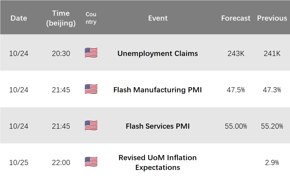The height and width of the screenshot is (180, 290).
Task: Click the 55.20% previous value
Action: point(272,126)
